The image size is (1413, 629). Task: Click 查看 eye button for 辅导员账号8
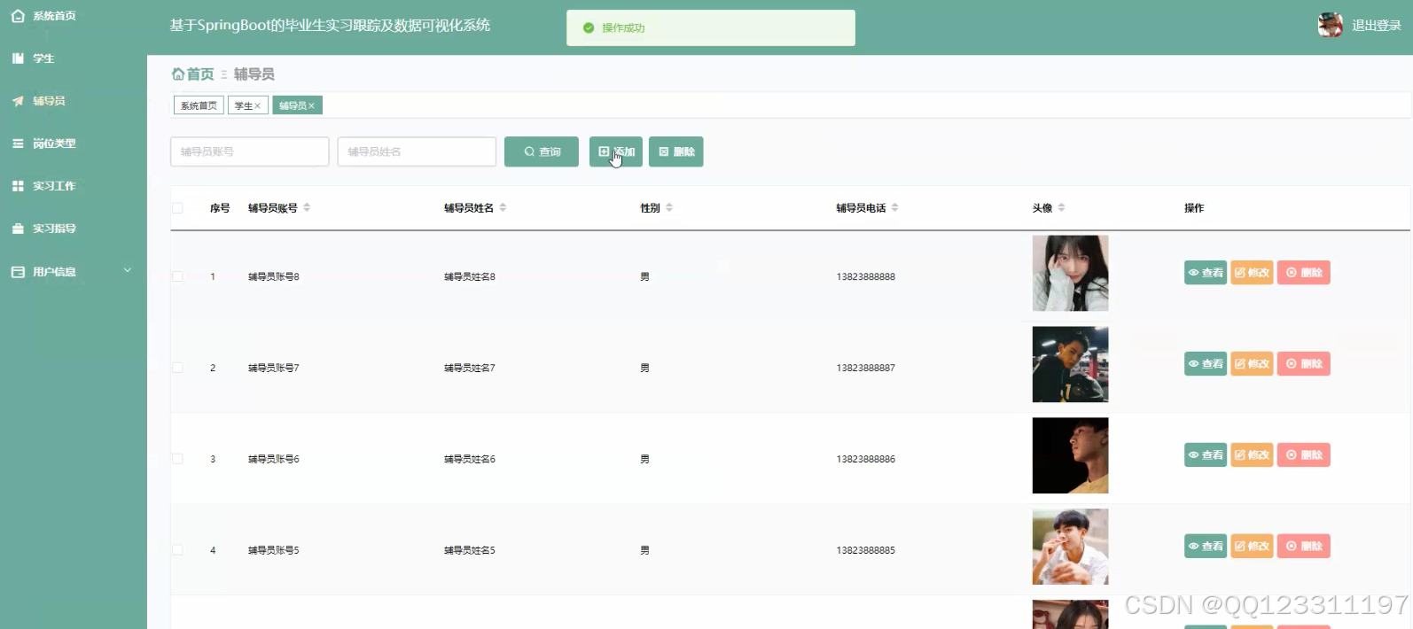point(1206,273)
